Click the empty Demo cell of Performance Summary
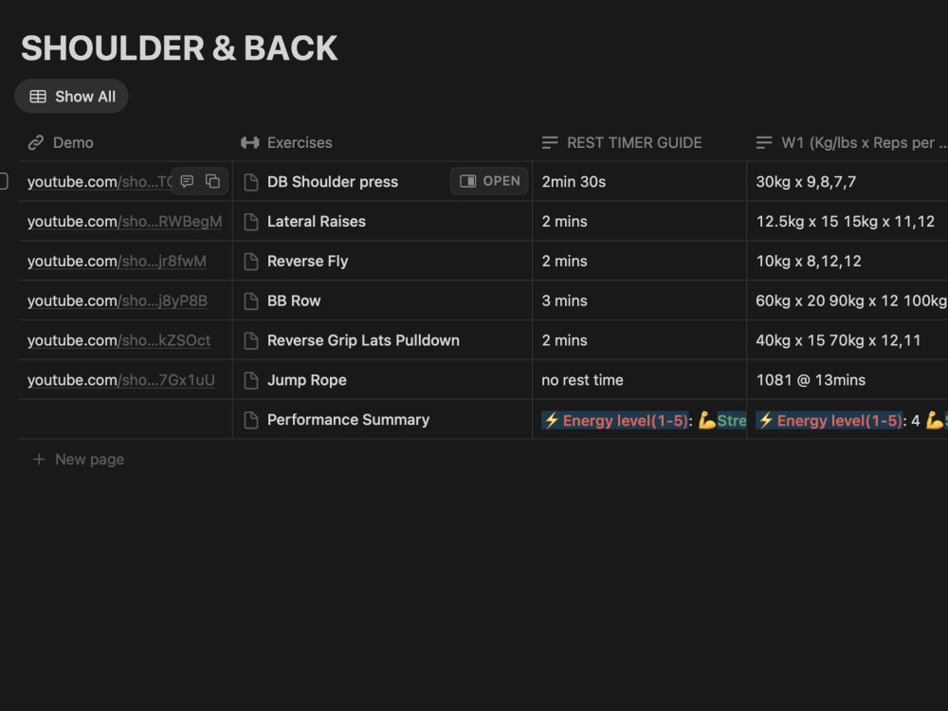 125,420
